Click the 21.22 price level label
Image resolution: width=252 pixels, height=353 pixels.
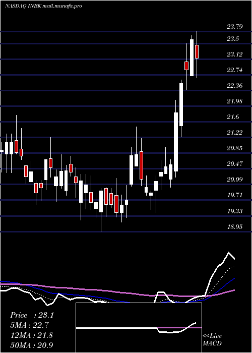(235, 133)
